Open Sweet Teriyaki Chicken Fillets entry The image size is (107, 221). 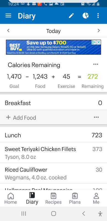click(53, 152)
